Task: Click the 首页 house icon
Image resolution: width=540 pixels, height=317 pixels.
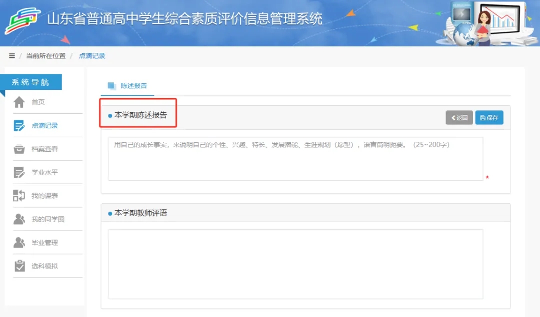Action: tap(19, 102)
